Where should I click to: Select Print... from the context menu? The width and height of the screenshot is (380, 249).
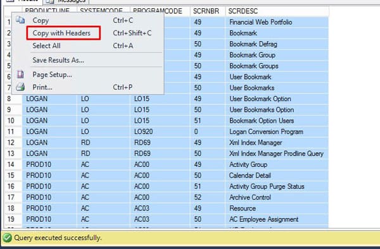(x=42, y=87)
